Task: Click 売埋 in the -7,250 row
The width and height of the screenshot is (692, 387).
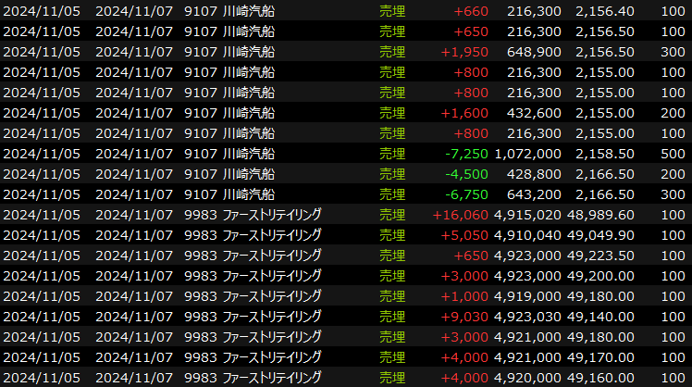Action: pyautogui.click(x=392, y=154)
